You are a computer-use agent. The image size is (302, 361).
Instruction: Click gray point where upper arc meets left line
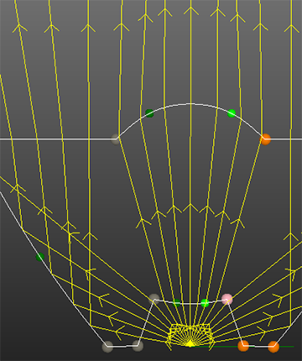click(x=116, y=139)
